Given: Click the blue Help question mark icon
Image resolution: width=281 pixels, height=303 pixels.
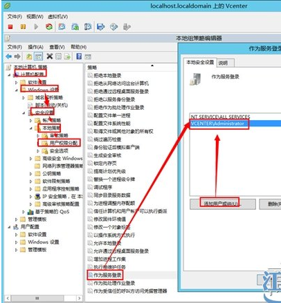Looking at the screenshot, I should pyautogui.click(x=79, y=56).
